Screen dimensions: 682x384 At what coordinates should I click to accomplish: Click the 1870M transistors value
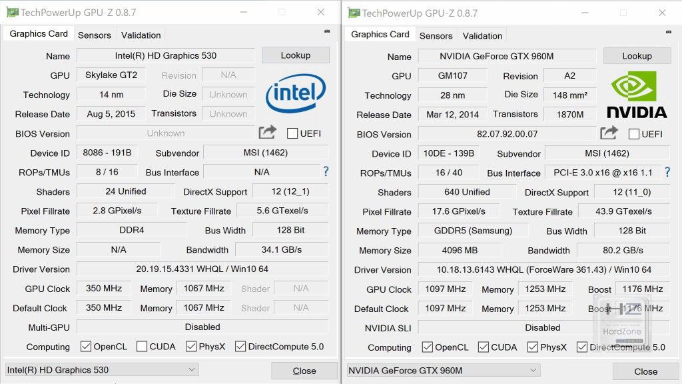570,115
